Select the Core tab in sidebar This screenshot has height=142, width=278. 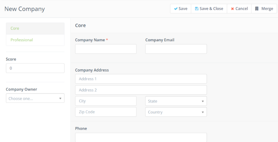(35, 28)
